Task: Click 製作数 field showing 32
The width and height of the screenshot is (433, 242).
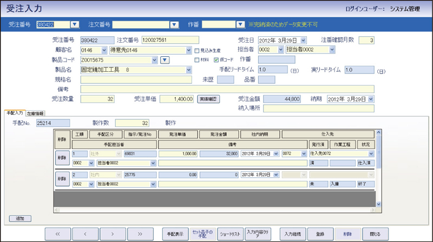Action: point(132,123)
